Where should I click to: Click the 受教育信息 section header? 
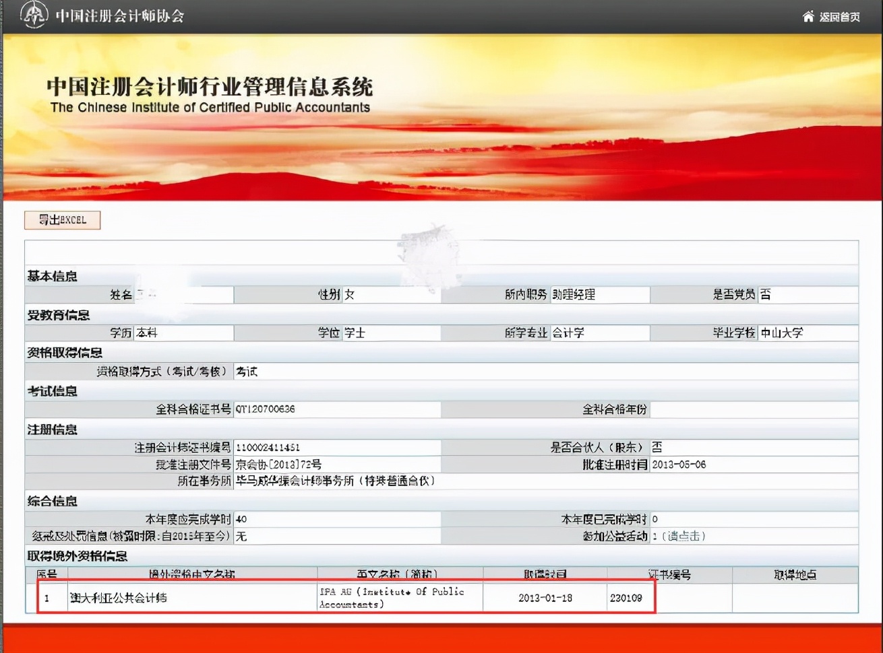[52, 314]
